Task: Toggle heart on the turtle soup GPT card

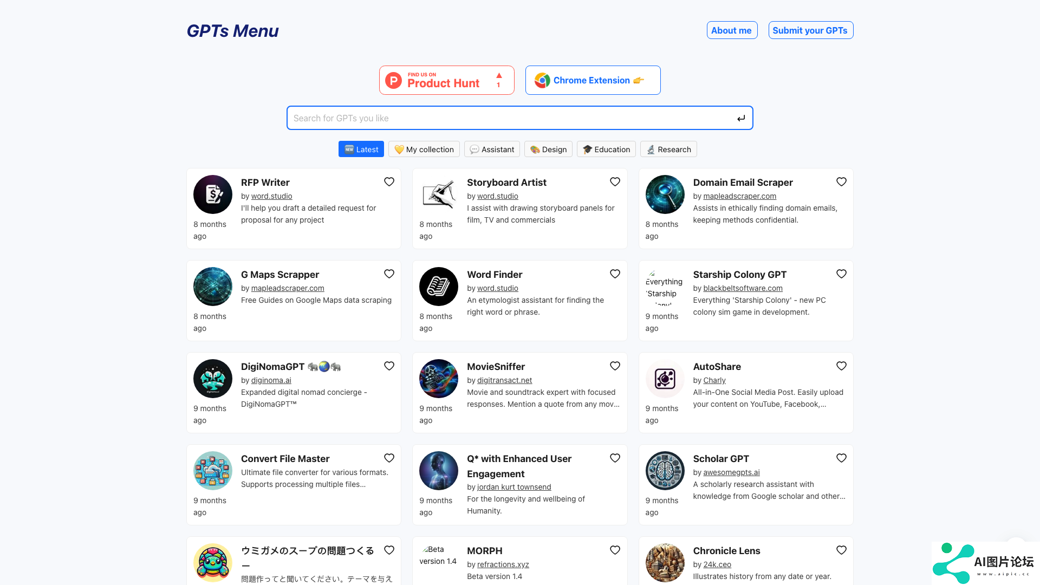Action: [389, 550]
